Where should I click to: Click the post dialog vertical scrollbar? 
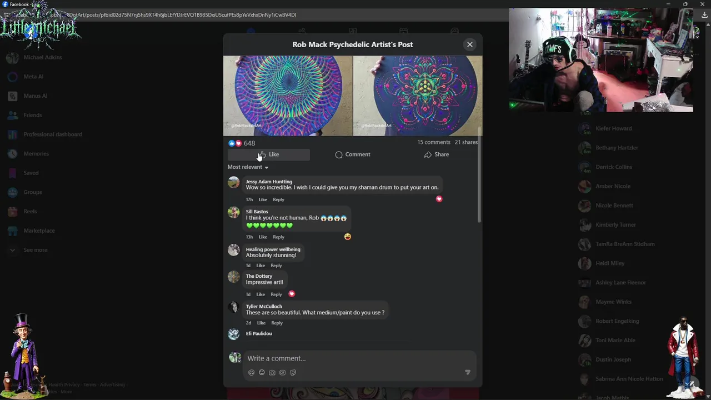[479, 176]
